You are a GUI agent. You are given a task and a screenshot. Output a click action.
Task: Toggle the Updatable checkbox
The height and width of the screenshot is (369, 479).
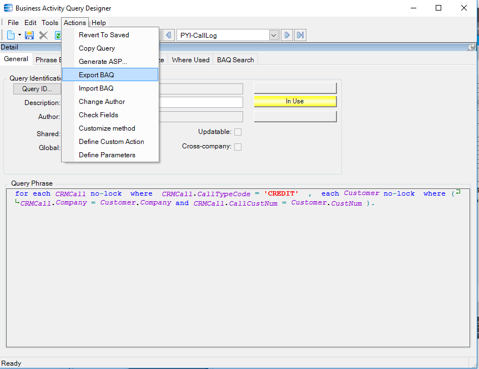tap(238, 132)
